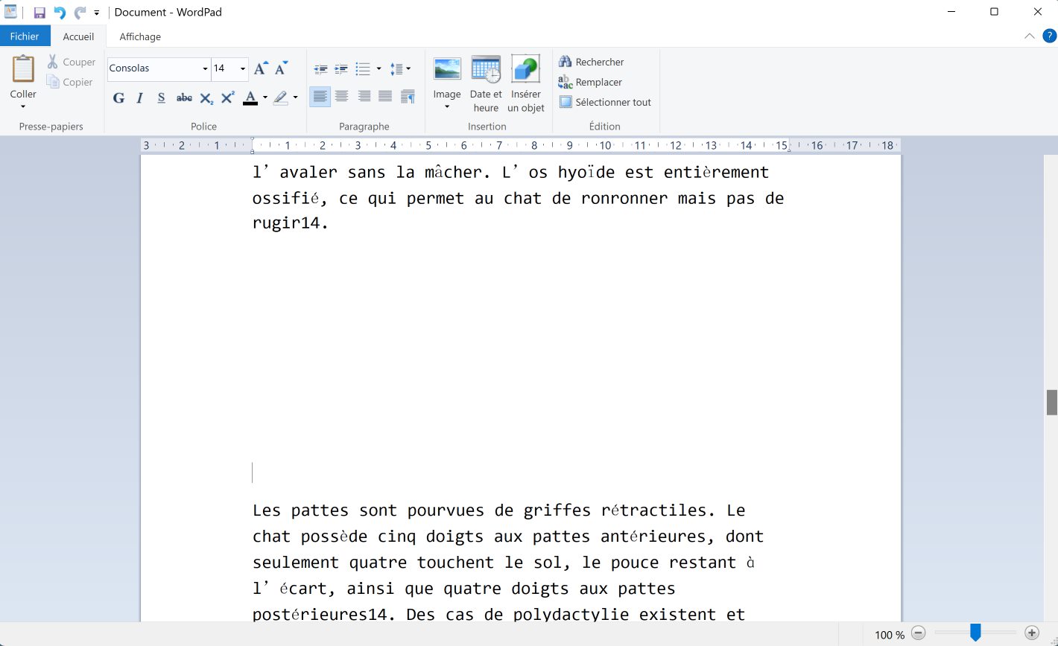Undo the last action
The image size is (1058, 646).
60,13
